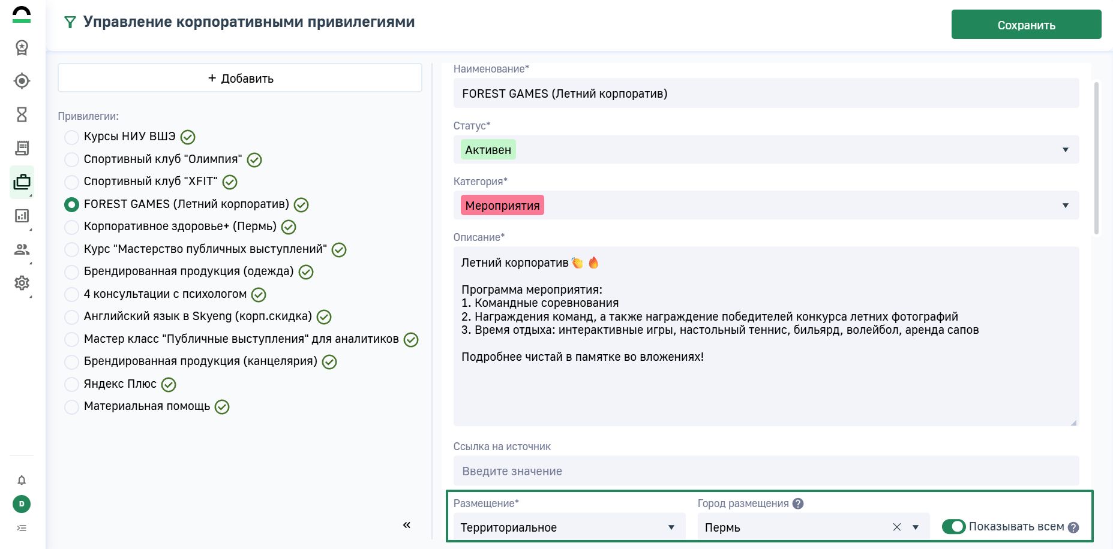The image size is (1113, 549).
Task: Click the notification bell icon
Action: (22, 480)
